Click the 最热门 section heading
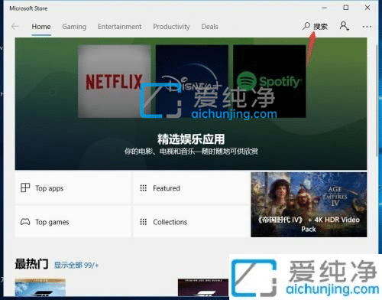Image resolution: width=382 pixels, height=300 pixels. (31, 264)
